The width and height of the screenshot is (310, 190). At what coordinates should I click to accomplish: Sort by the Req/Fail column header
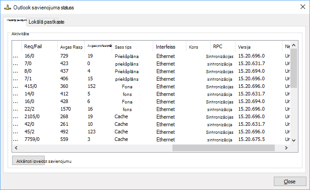(39, 47)
